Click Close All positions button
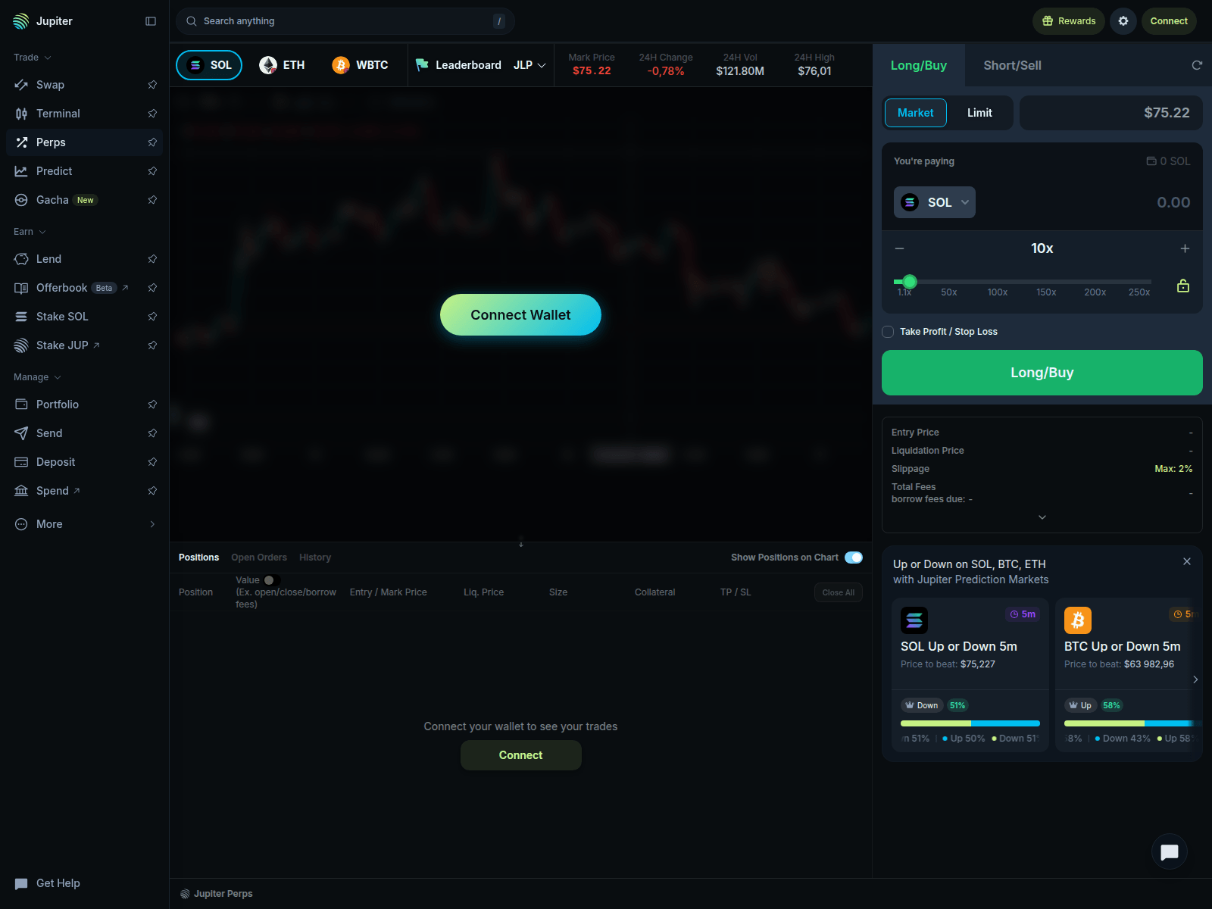 (x=839, y=592)
